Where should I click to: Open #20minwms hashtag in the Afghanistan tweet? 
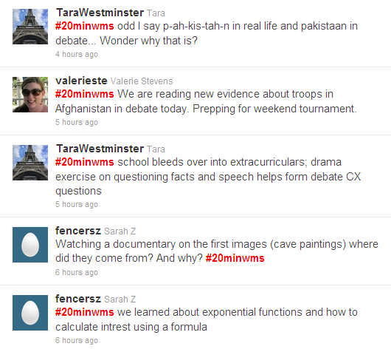85,94
